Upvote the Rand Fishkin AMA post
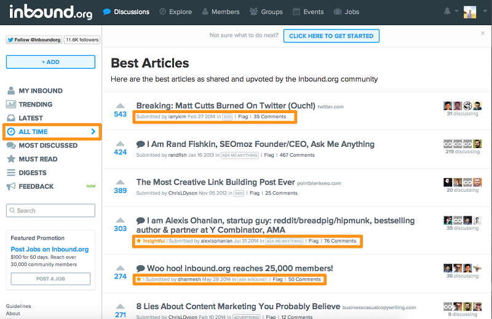492x319 pixels. click(x=120, y=144)
